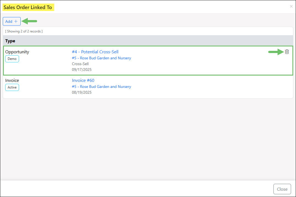Open #5 - Rose Bud Garden and Nursery under Invoice
Image resolution: width=296 pixels, height=197 pixels.
[x=101, y=87]
